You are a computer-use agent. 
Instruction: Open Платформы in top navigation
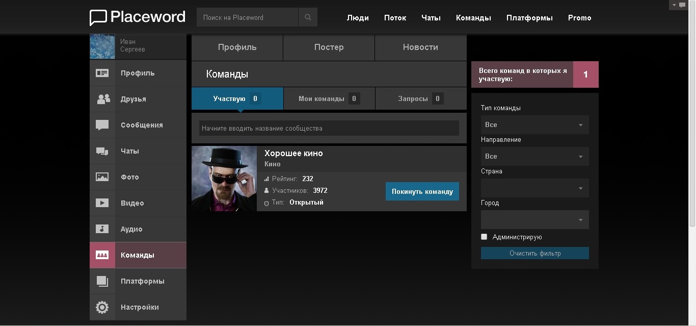click(x=529, y=17)
